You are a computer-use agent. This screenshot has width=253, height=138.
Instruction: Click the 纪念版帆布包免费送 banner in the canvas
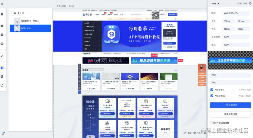[x=154, y=61]
